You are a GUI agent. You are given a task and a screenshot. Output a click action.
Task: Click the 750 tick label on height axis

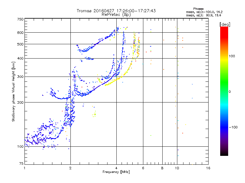(x=20, y=19)
